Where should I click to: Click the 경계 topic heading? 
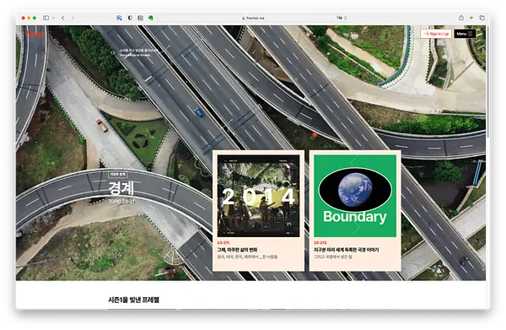[121, 188]
